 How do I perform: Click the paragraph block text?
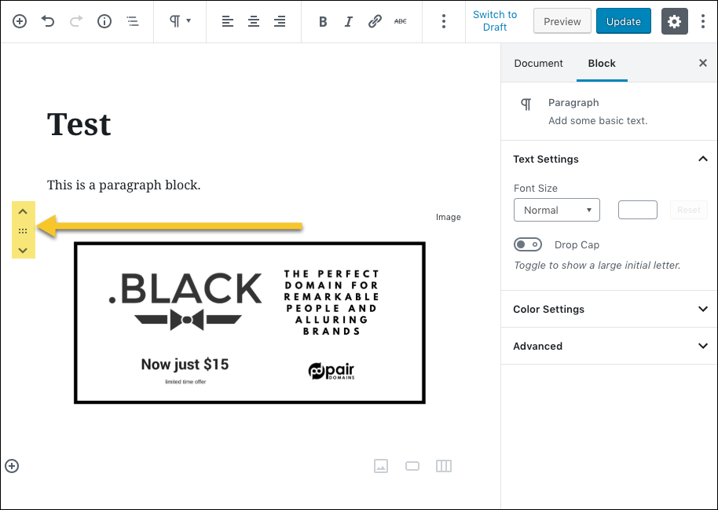pos(123,185)
